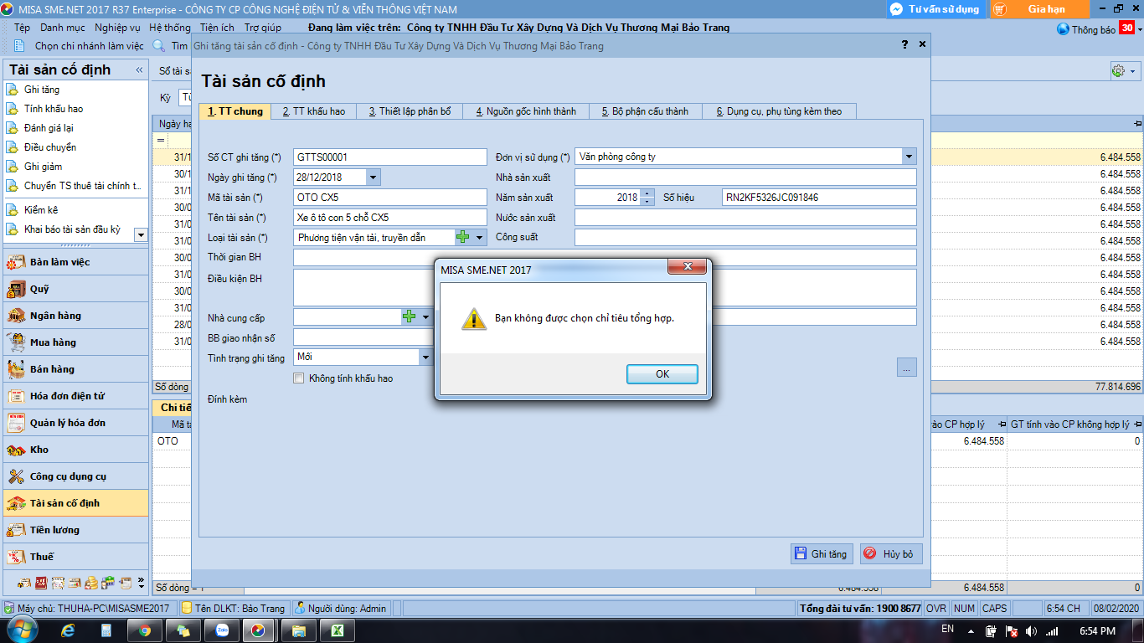Click the help question mark icon
Image resolution: width=1144 pixels, height=643 pixels.
coord(904,44)
